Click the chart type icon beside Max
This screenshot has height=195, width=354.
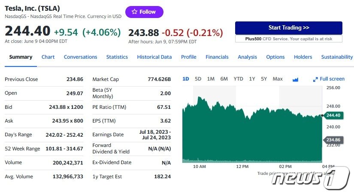pos(295,79)
